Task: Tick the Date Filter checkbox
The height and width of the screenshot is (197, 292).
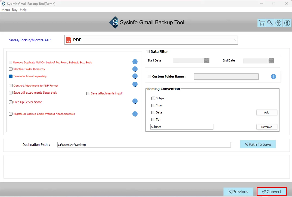Action: (148, 52)
